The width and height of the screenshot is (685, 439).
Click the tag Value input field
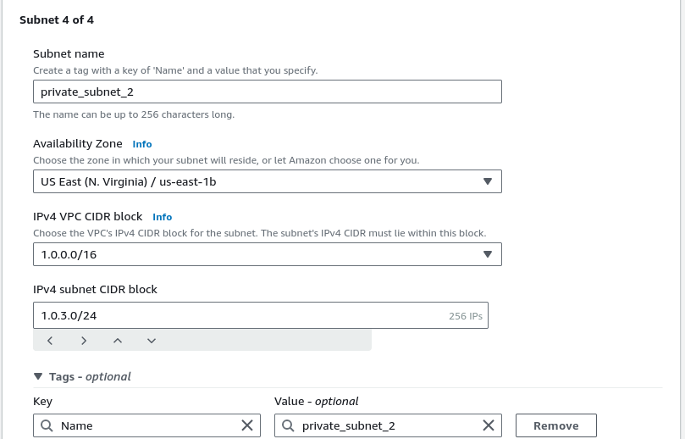(x=388, y=425)
